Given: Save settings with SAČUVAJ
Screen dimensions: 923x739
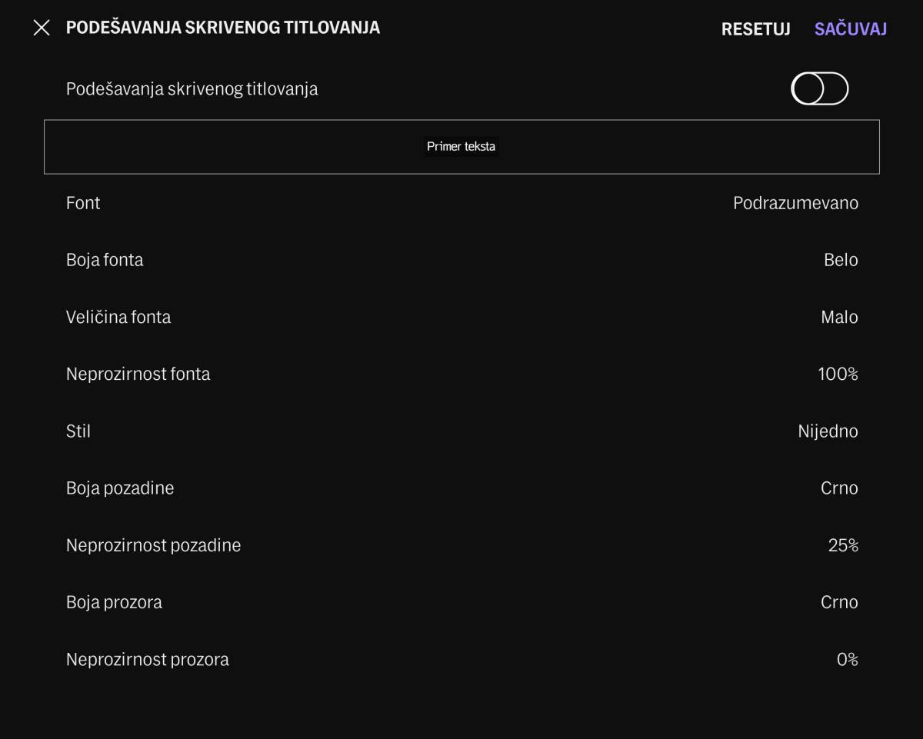Looking at the screenshot, I should pyautogui.click(x=850, y=29).
